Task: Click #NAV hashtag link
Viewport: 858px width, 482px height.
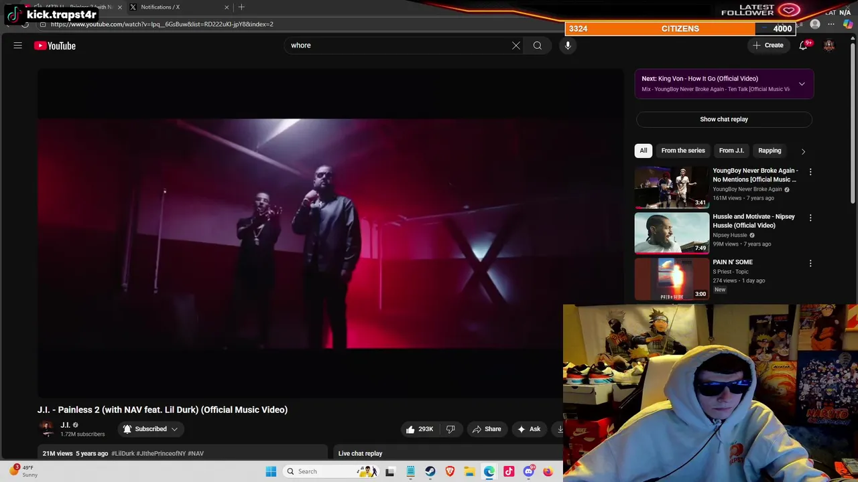Action: click(x=196, y=454)
